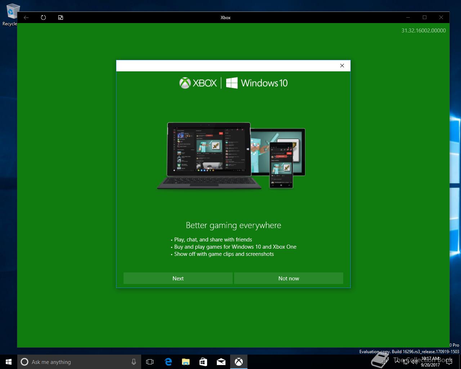
Task: Click the Xbox app icon in taskbar
Action: (x=238, y=362)
